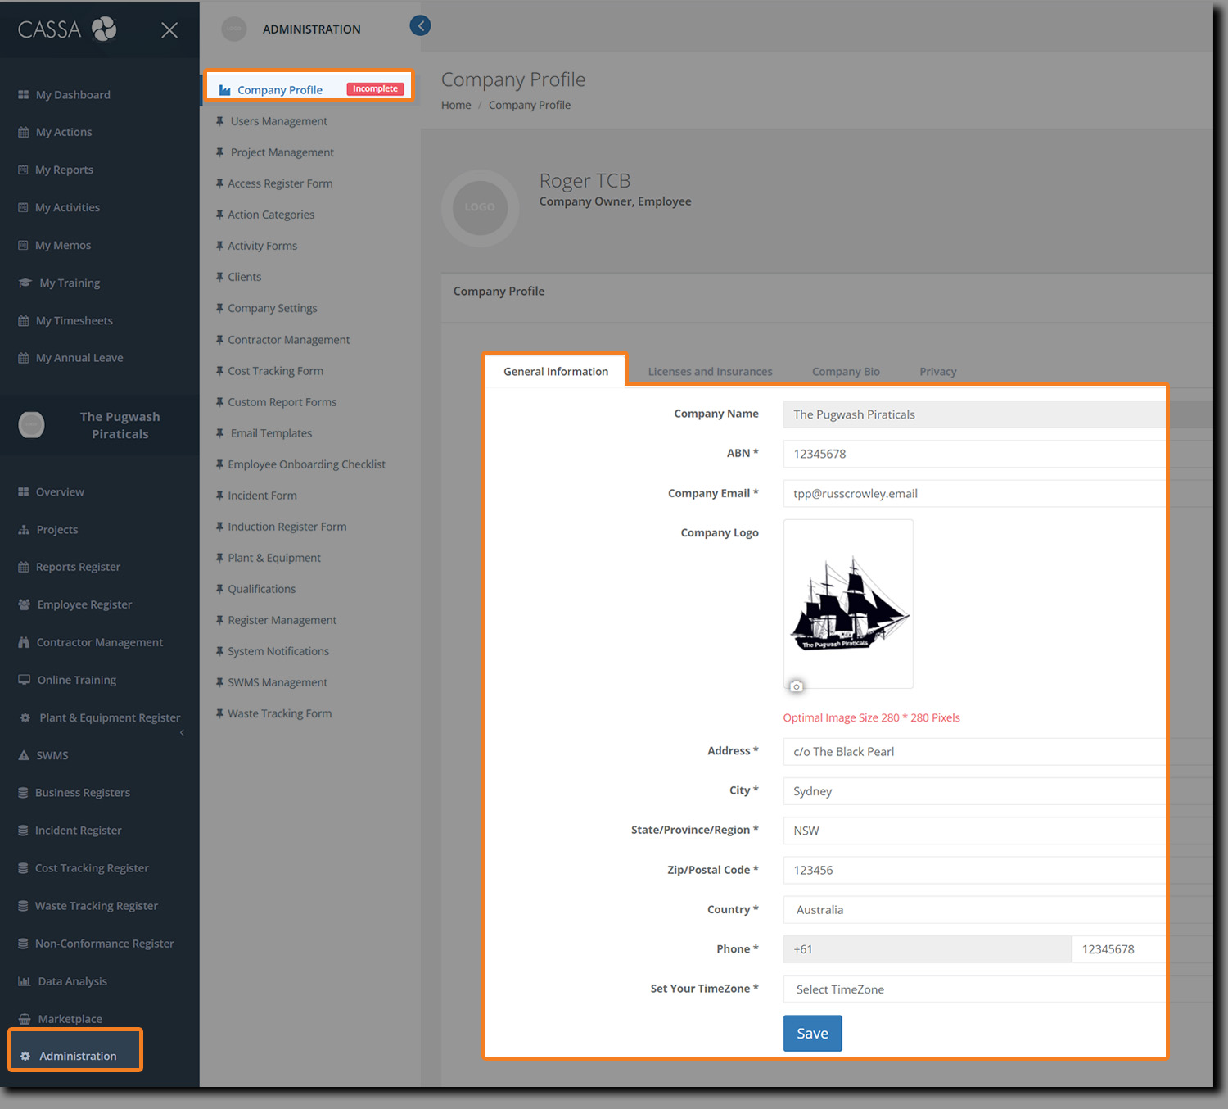The width and height of the screenshot is (1228, 1109).
Task: Open the Incident Register sidebar item
Action: (78, 831)
